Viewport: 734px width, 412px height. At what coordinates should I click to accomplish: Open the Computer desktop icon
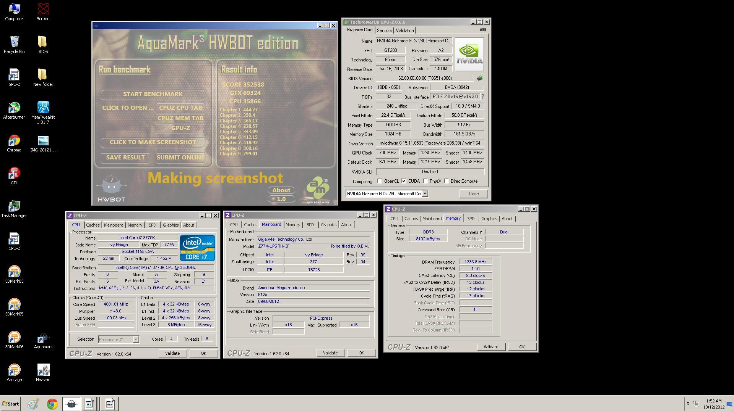pyautogui.click(x=14, y=12)
